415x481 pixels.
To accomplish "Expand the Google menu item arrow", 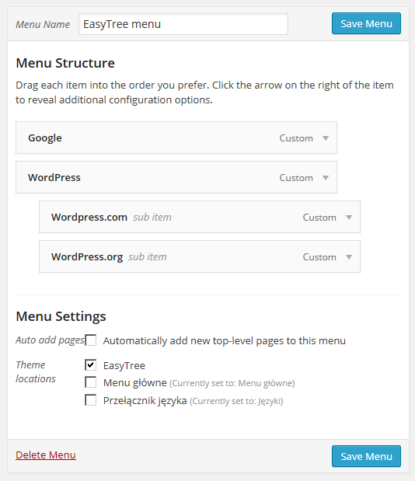I will 326,138.
